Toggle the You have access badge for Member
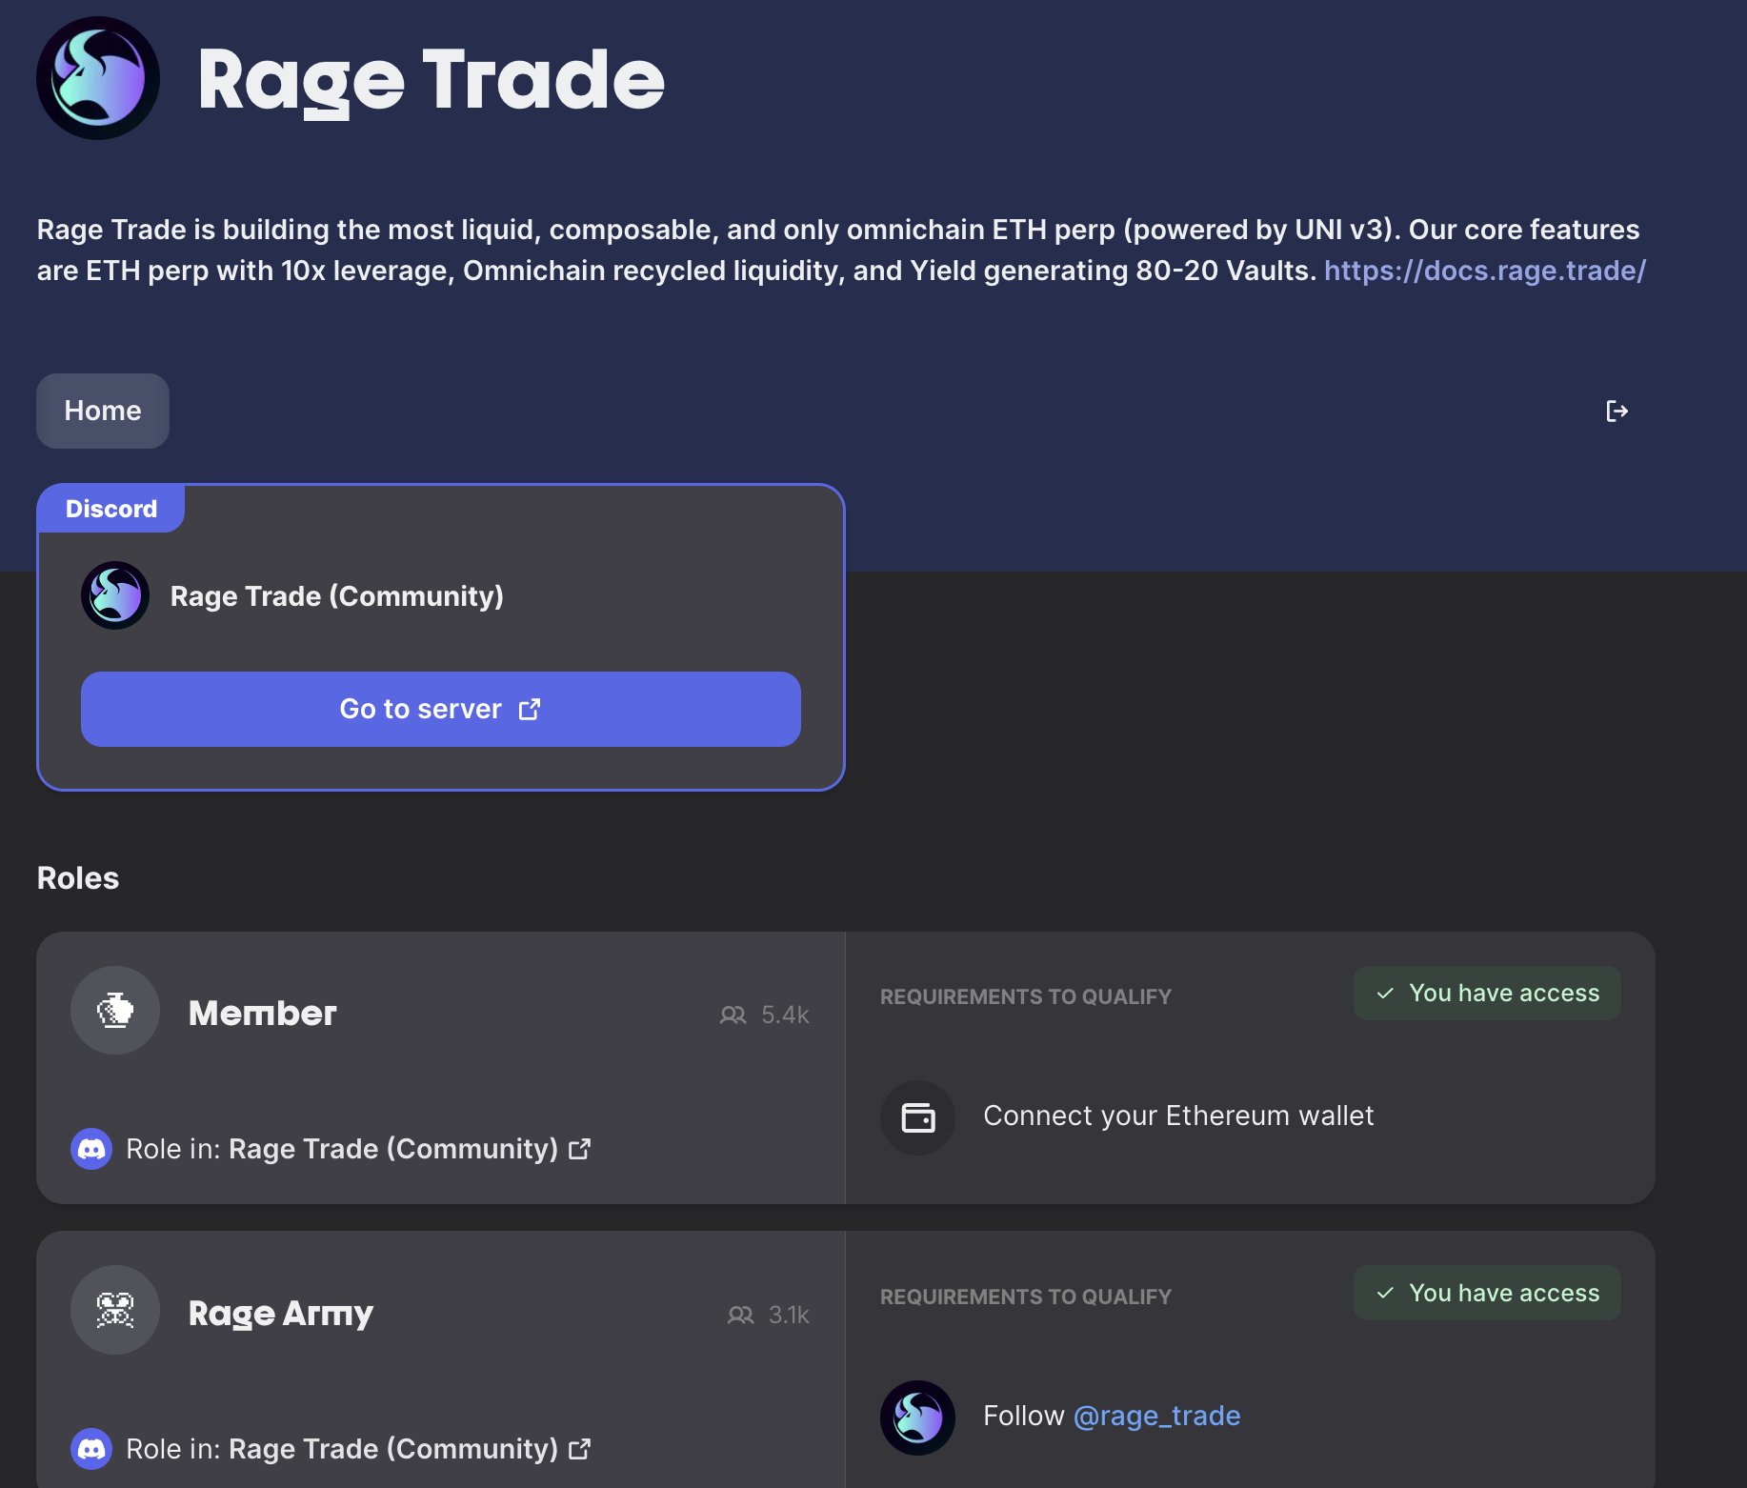1747x1488 pixels. 1486,993
